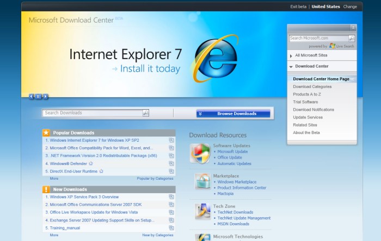Open the TechNet Update Management link

click(244, 218)
